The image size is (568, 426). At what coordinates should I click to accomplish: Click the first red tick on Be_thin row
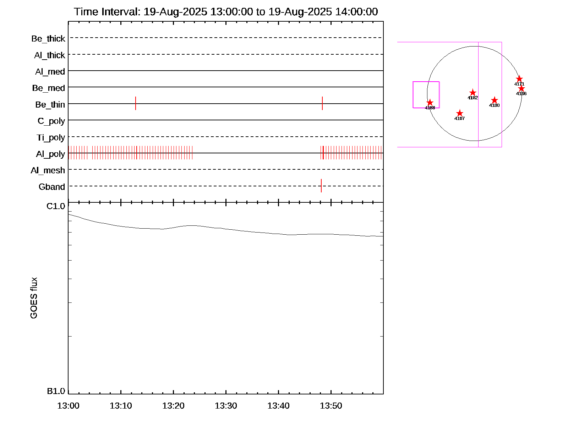pos(136,103)
